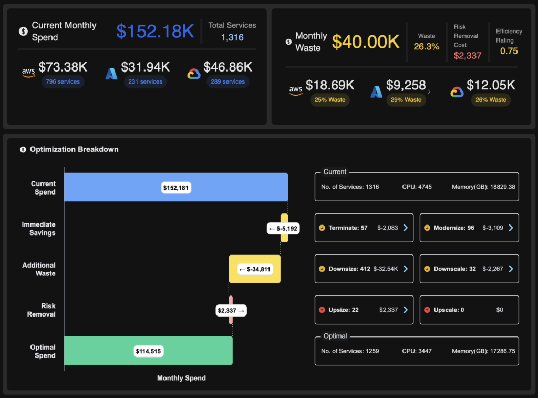Image resolution: width=538 pixels, height=398 pixels.
Task: Click the info icon beside Optimization Breakdown heading
Action: click(x=22, y=149)
